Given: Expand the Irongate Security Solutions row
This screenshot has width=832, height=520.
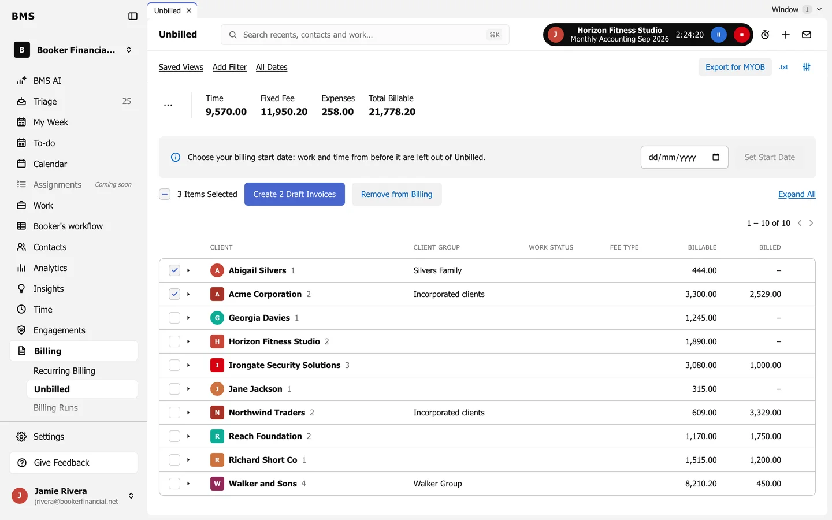Looking at the screenshot, I should [188, 365].
